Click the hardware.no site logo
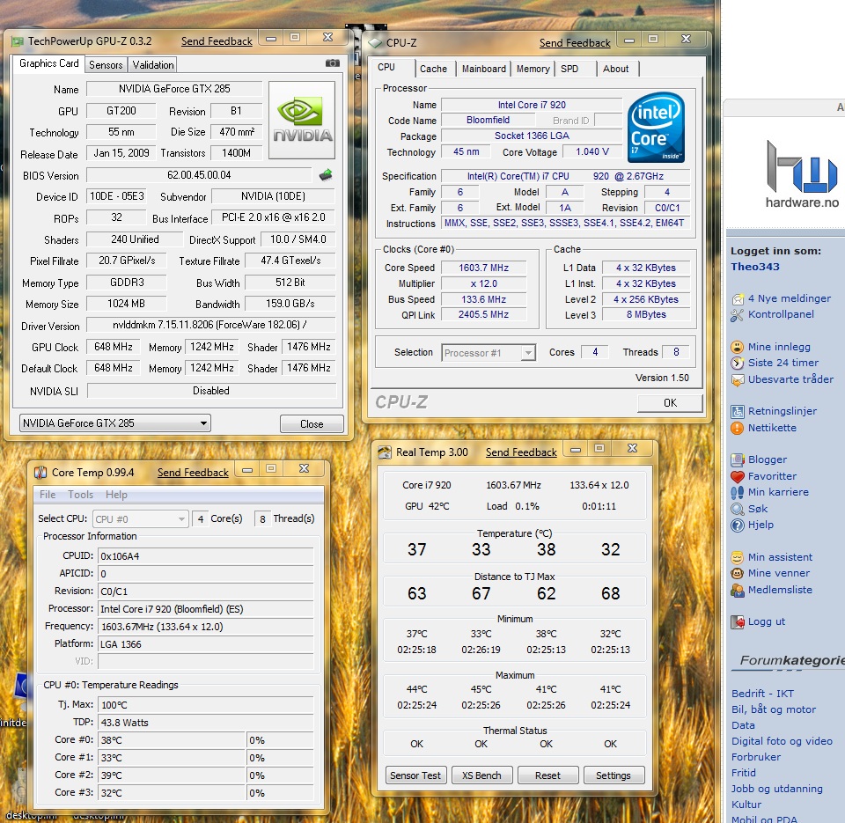 (803, 174)
